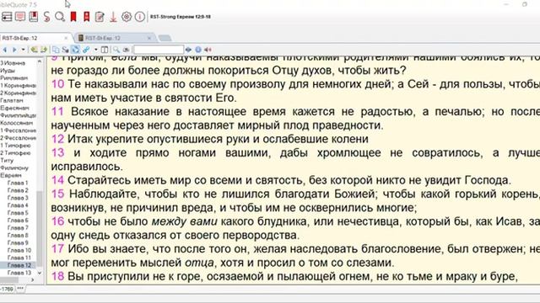Click the next chapter green icon

tap(44, 50)
